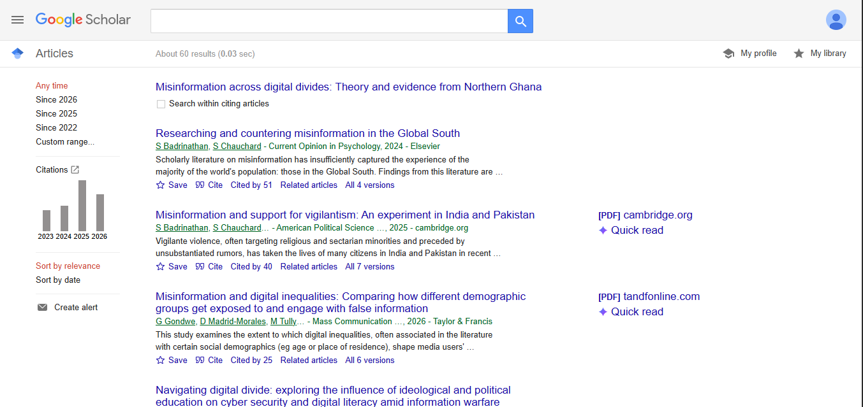Click the Scholar graduation cap icon beside Articles

(x=18, y=54)
